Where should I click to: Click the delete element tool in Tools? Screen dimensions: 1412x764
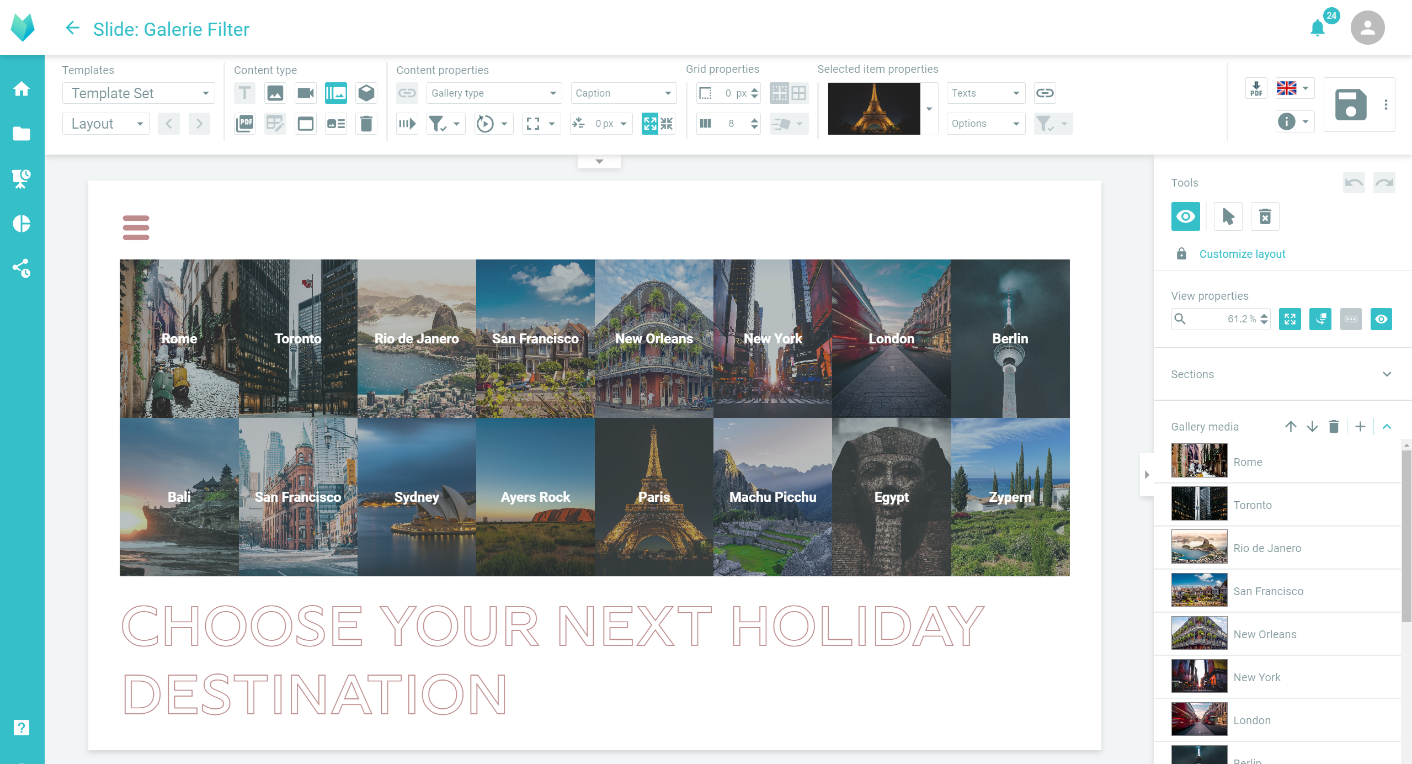[x=1265, y=216]
